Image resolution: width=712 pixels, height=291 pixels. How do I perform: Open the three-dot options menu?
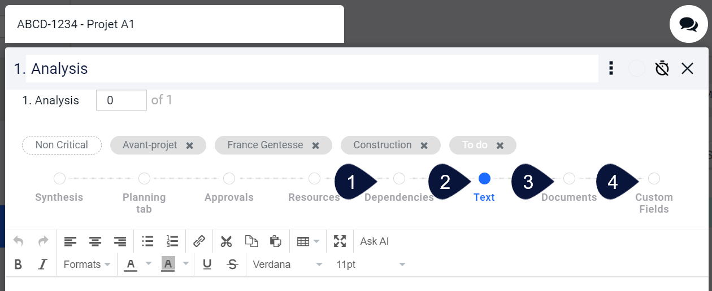point(611,69)
